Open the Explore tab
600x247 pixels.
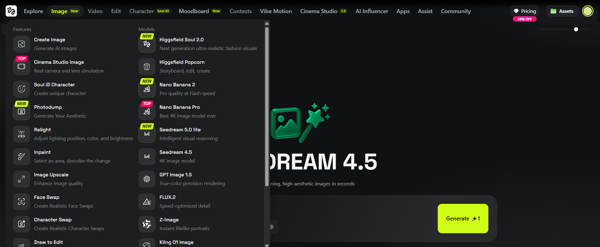[33, 11]
